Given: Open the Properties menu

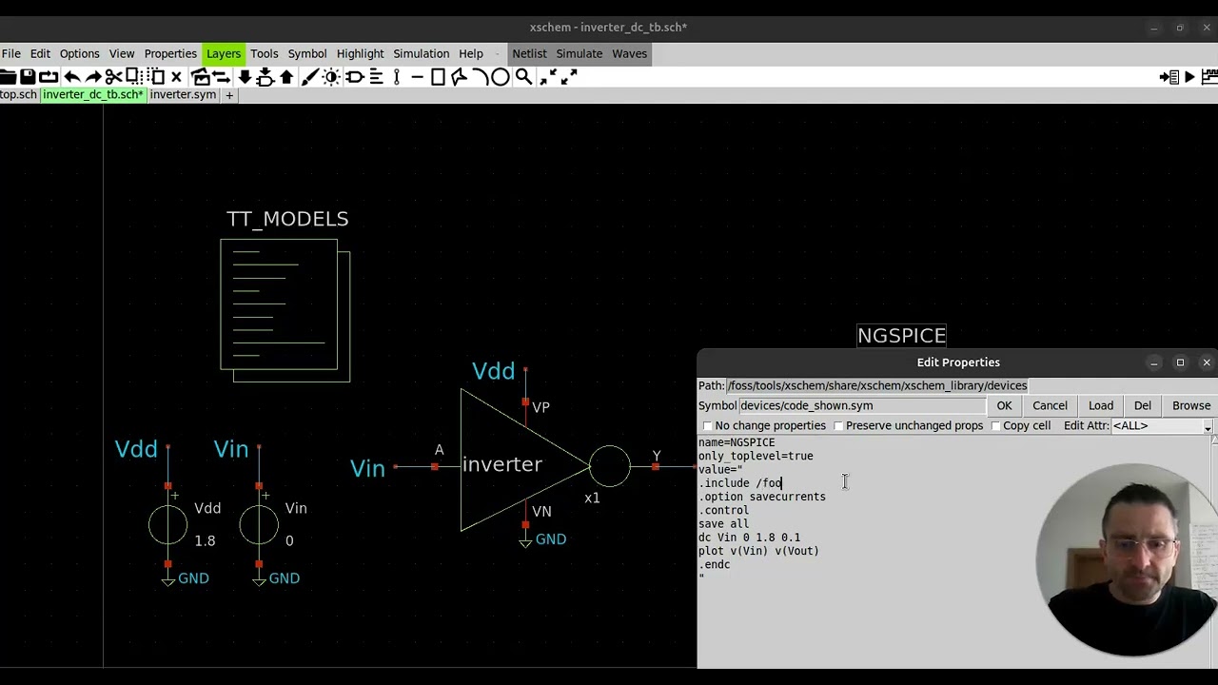Looking at the screenshot, I should [x=170, y=53].
